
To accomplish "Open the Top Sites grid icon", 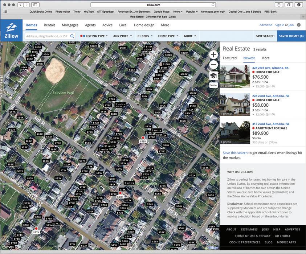I will [x=5, y=12].
